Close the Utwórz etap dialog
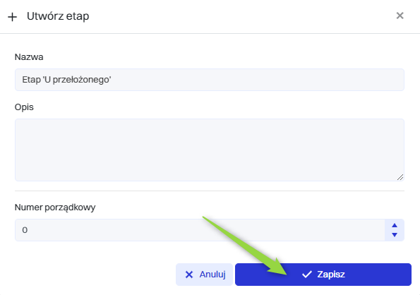Screen dimensions: 420x295 400,16
